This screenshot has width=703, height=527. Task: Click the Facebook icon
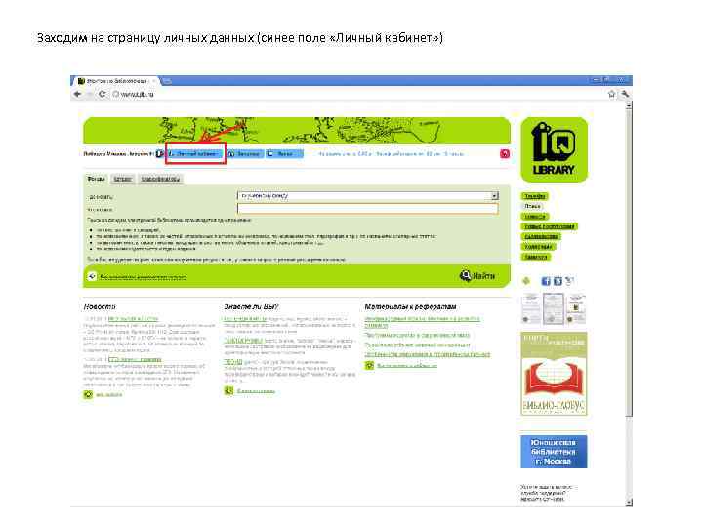pos(546,281)
